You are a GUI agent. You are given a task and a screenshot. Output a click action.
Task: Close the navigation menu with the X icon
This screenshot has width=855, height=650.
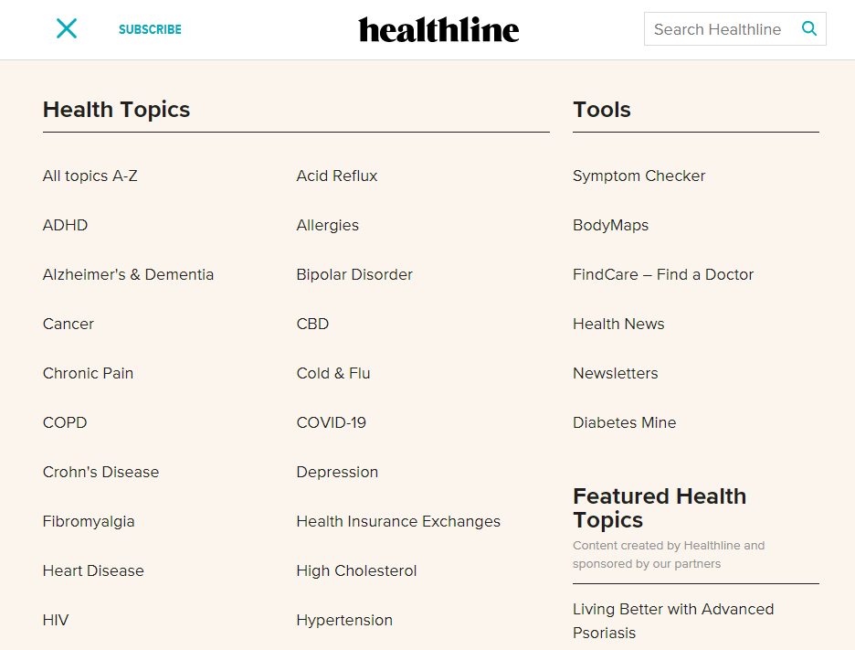coord(66,28)
